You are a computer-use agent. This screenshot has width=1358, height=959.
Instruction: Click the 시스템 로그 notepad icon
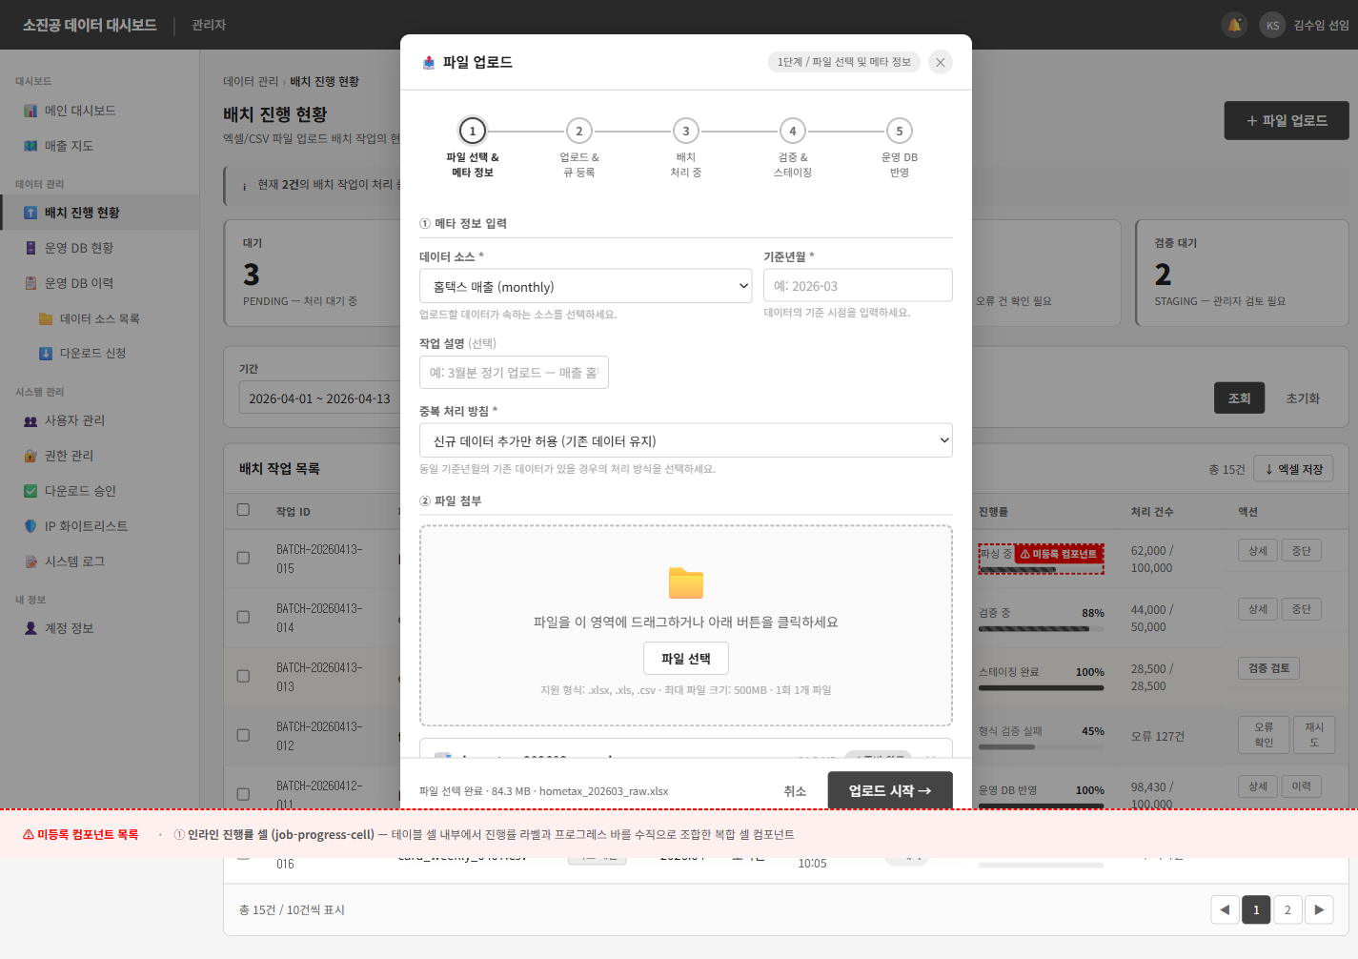pyautogui.click(x=30, y=561)
